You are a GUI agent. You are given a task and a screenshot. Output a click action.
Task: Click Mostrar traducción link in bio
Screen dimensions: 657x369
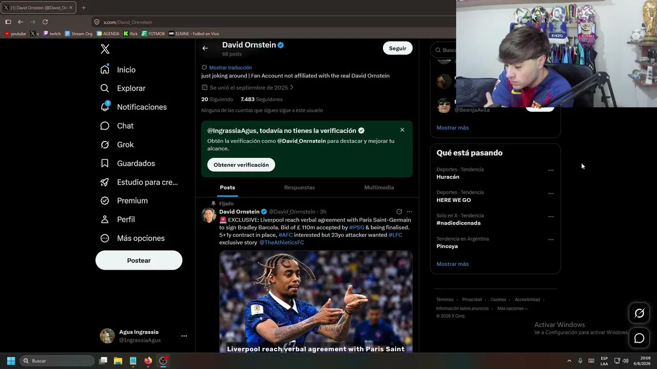tap(230, 68)
